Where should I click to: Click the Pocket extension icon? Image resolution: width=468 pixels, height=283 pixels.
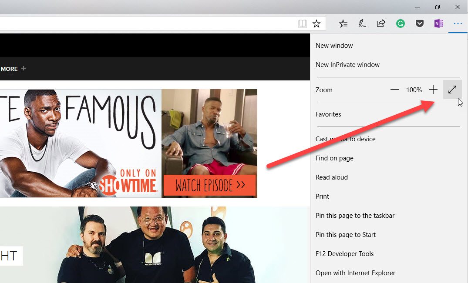tap(420, 23)
